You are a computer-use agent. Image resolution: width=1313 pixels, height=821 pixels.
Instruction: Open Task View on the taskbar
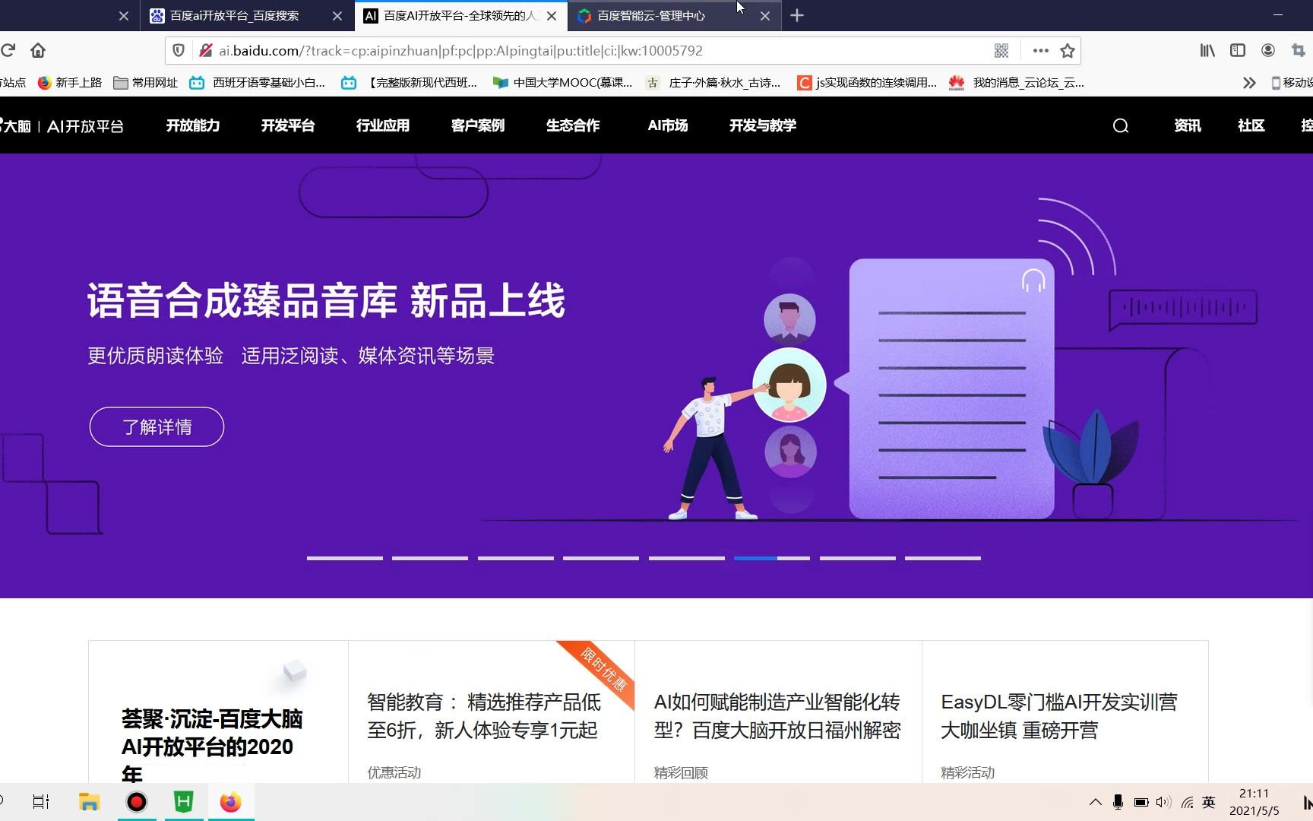coord(41,801)
